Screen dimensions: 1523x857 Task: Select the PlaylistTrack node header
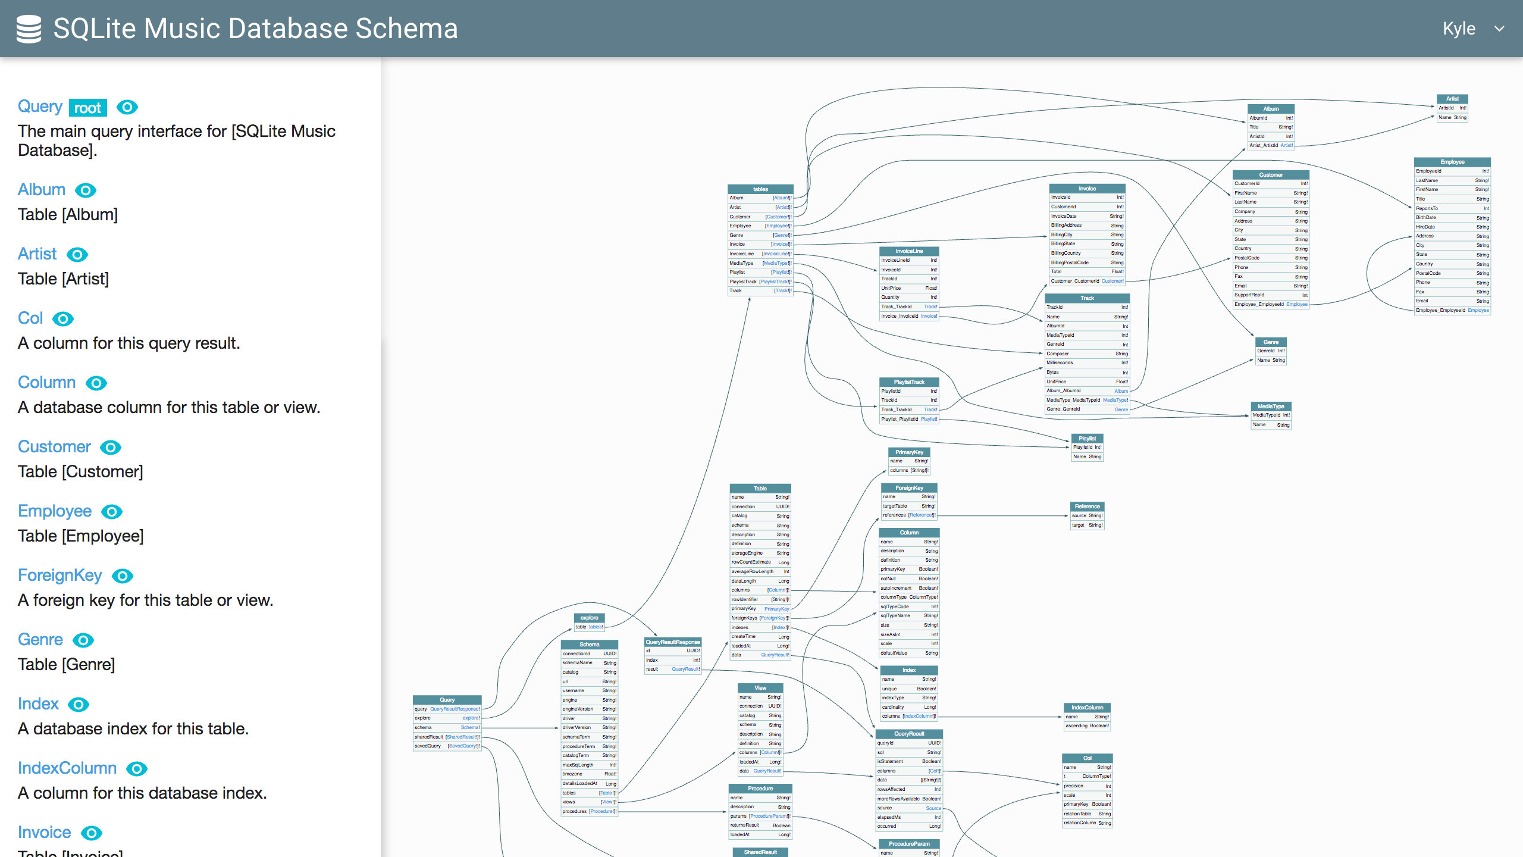(909, 381)
